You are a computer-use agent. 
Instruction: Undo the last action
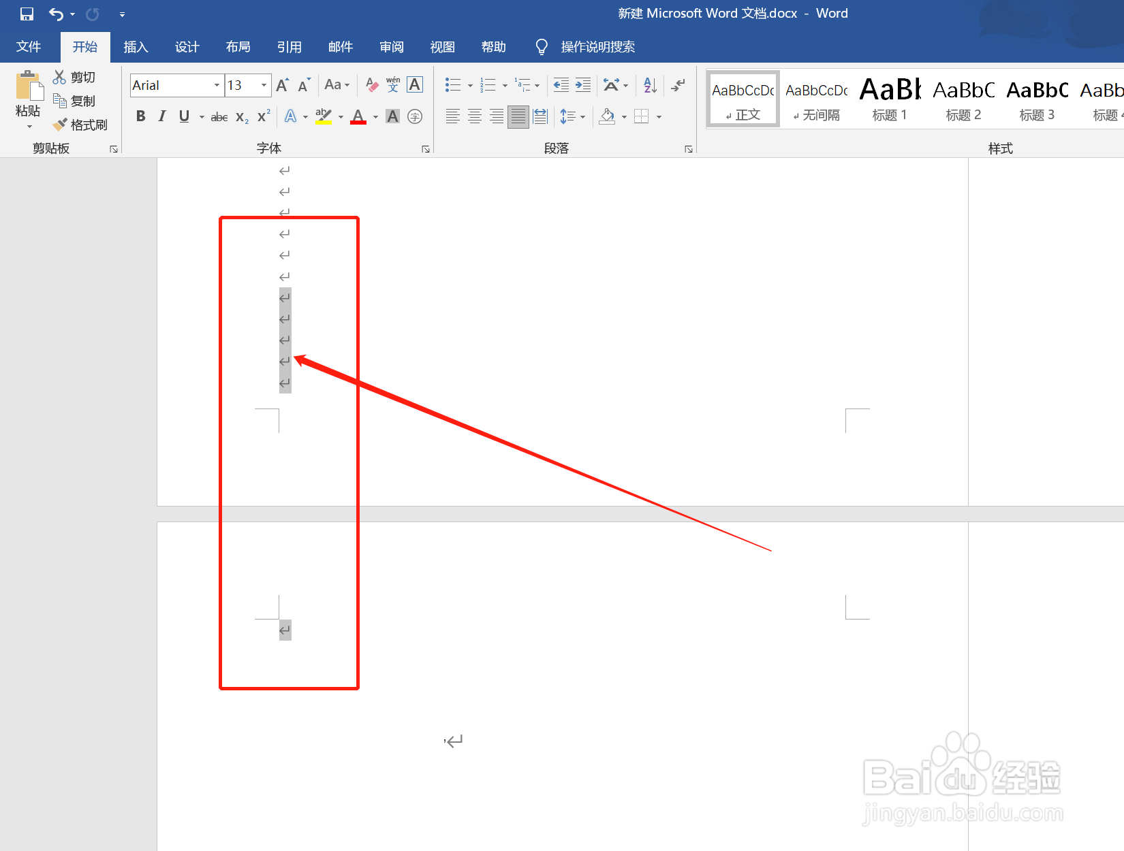click(56, 14)
